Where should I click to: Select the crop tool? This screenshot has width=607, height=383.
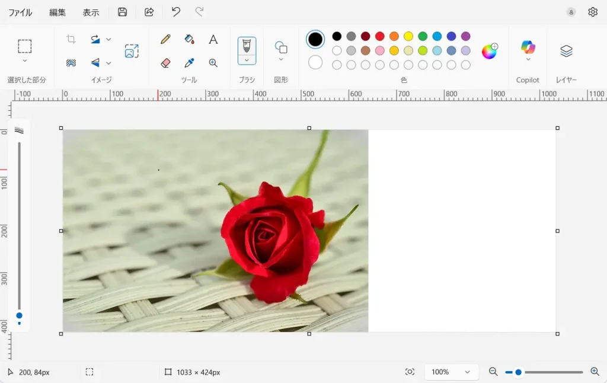pyautogui.click(x=71, y=39)
